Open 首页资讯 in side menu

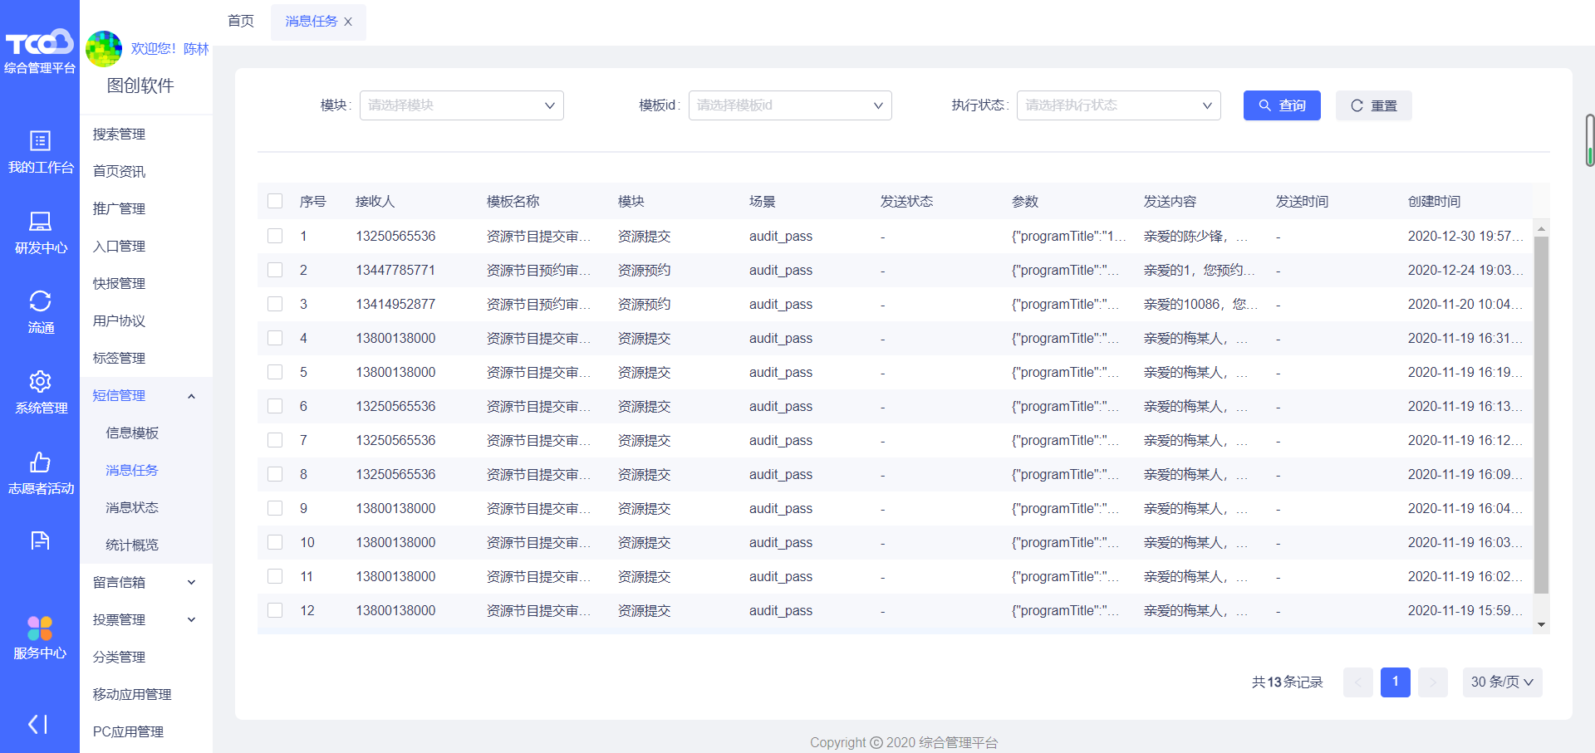point(119,172)
